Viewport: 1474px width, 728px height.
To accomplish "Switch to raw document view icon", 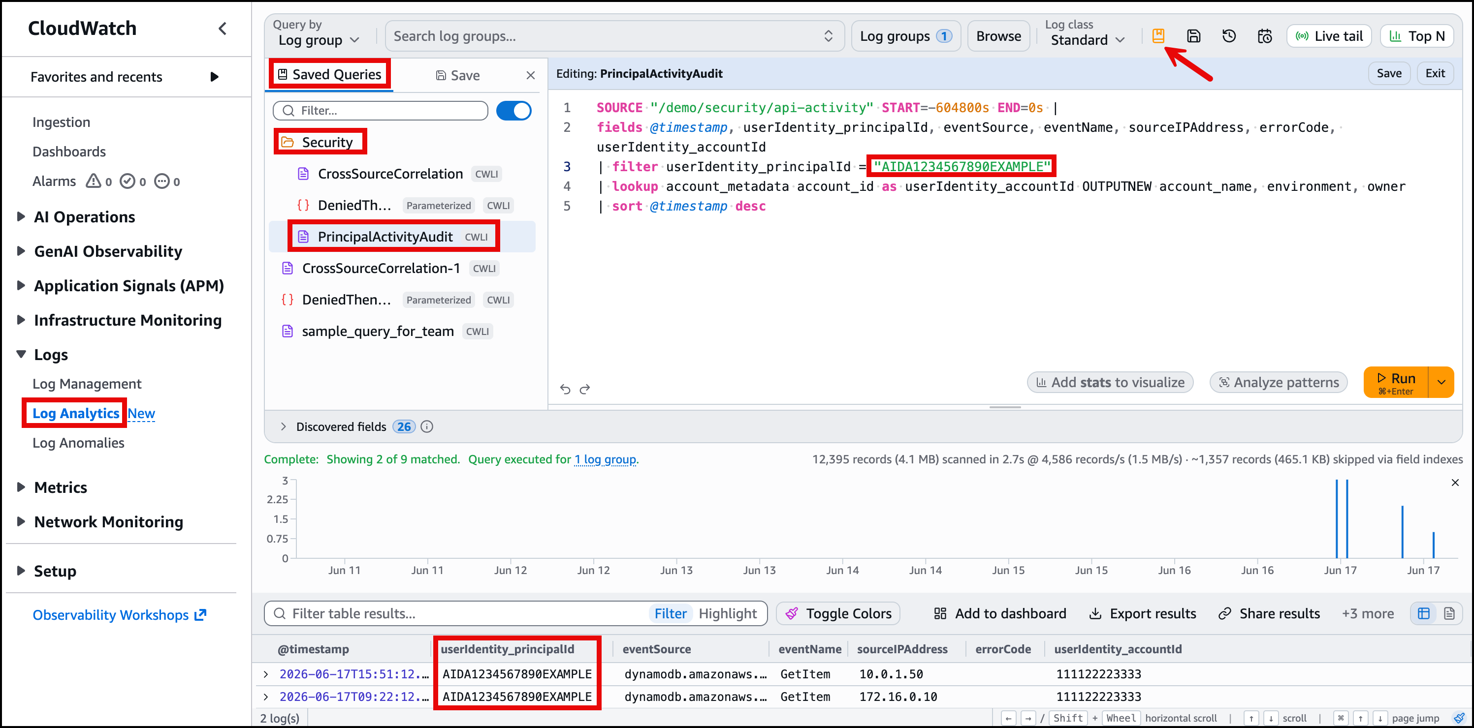I will [x=1449, y=613].
